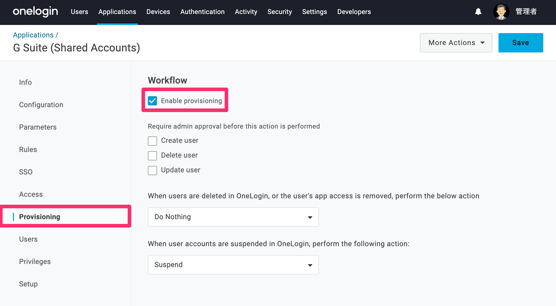Click the admin profile avatar

(501, 12)
